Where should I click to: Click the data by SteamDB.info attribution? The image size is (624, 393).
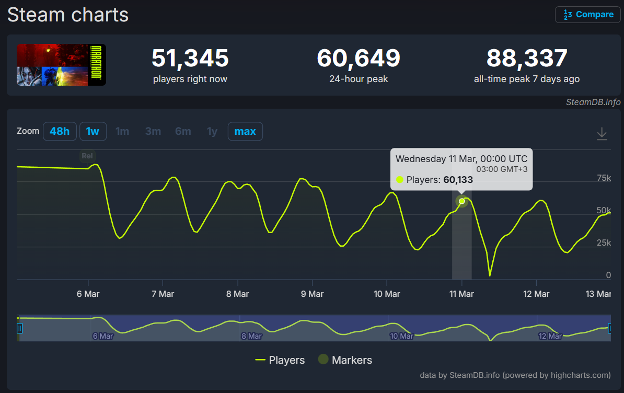pos(515,375)
